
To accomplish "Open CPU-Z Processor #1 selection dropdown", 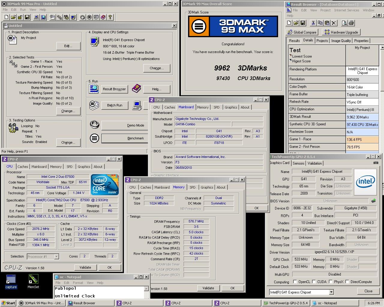I will (56, 256).
